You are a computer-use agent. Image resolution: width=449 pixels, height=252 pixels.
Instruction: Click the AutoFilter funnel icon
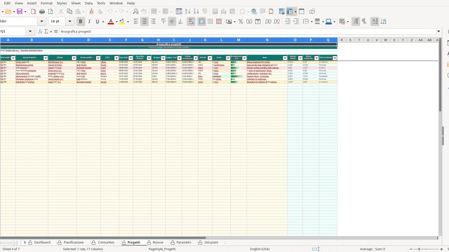point(205,12)
